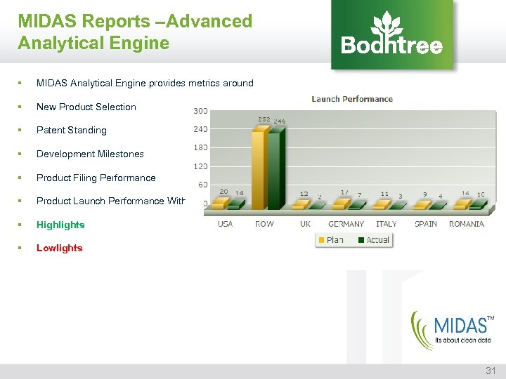Viewport: 506px width, 379px height.
Task: Click the MIDAS Analytical Engine provides metrics bullet
Action: [x=145, y=83]
